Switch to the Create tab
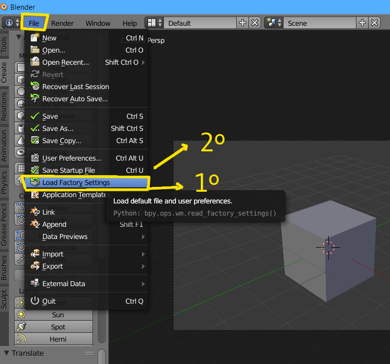Viewport: 390px width, 364px height. pyautogui.click(x=4, y=73)
